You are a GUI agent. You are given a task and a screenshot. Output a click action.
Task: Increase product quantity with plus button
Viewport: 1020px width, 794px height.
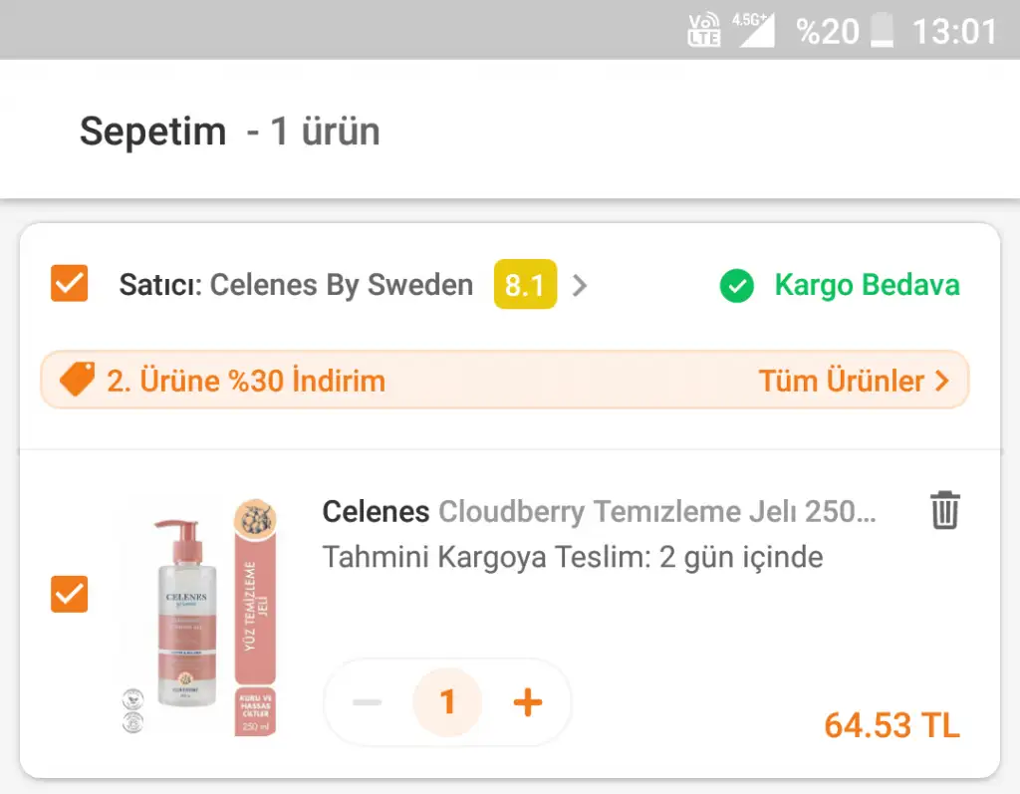(527, 702)
